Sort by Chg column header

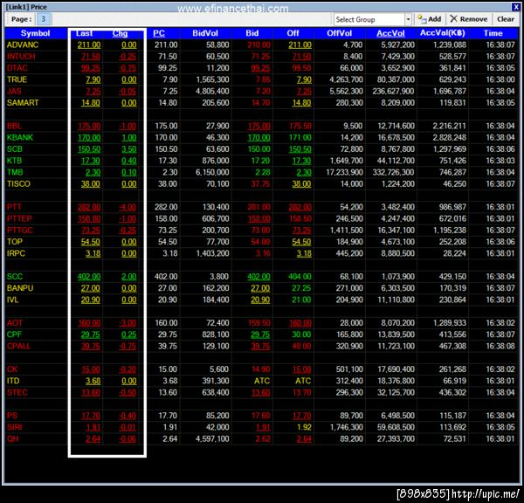[x=120, y=33]
